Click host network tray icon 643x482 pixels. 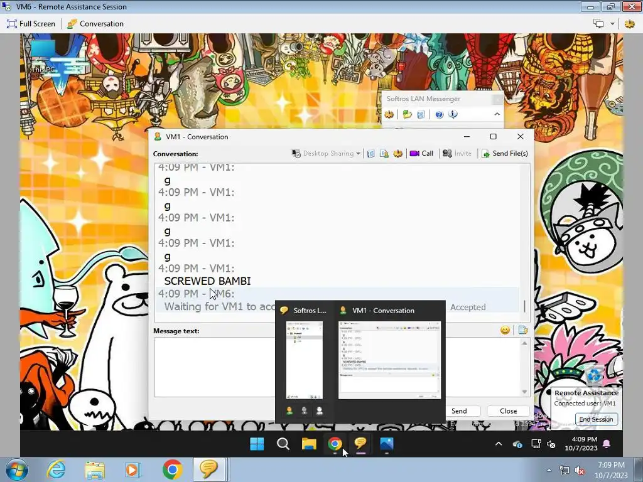565,471
